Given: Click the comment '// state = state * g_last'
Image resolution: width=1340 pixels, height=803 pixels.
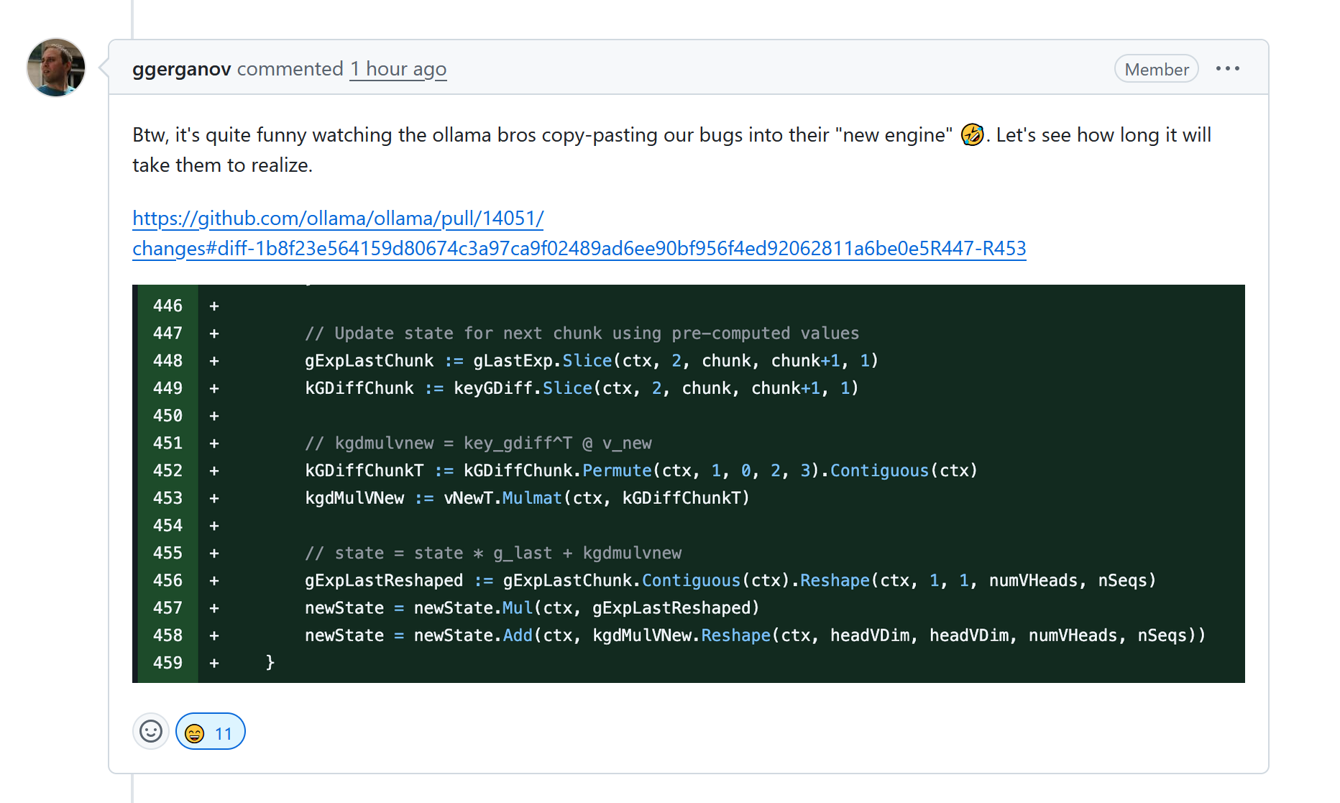Looking at the screenshot, I should (x=493, y=554).
